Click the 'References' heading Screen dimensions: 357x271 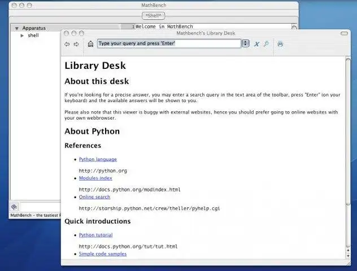point(82,146)
